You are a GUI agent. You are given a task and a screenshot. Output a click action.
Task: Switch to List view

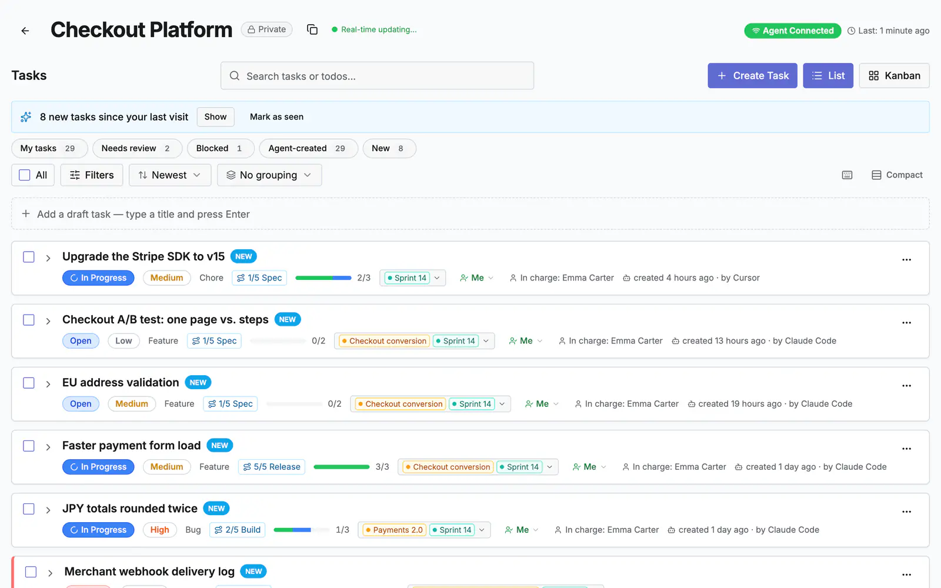(828, 76)
